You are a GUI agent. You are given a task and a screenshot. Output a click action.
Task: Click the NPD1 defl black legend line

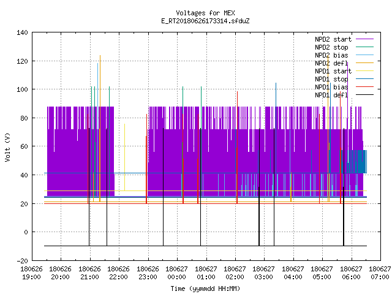(x=364, y=95)
